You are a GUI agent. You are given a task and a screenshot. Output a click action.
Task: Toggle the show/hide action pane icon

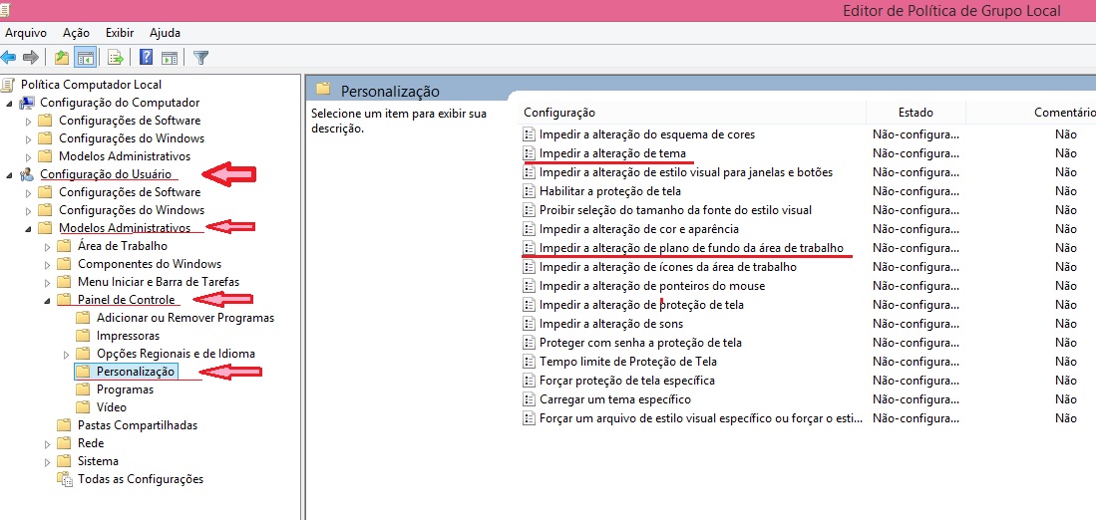170,57
